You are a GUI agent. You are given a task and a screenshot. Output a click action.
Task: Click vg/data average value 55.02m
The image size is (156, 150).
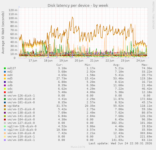[x=118, y=106]
